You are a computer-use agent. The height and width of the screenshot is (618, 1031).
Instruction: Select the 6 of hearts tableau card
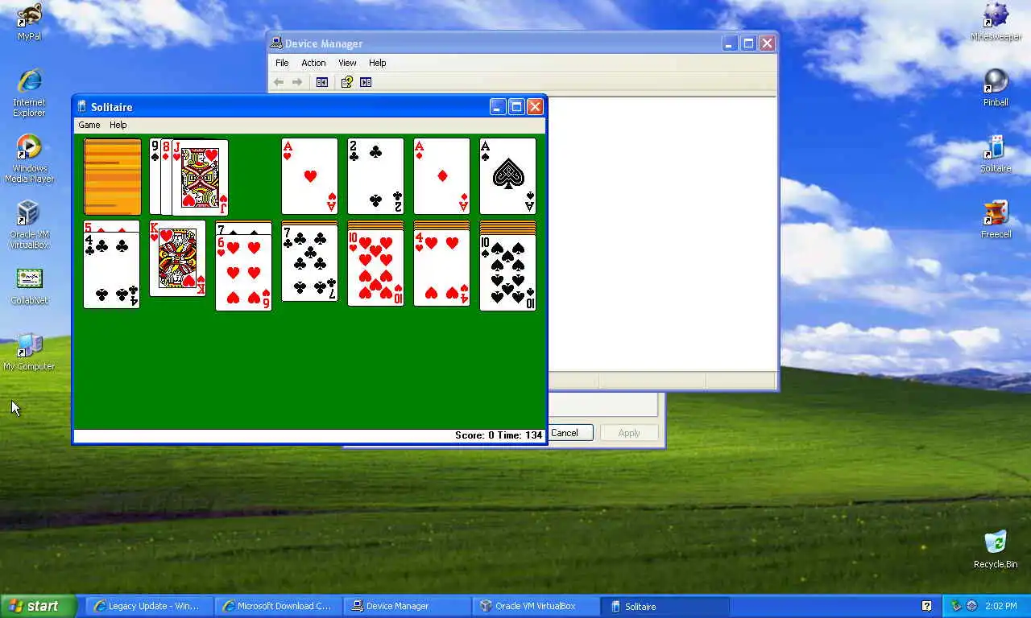click(x=244, y=273)
